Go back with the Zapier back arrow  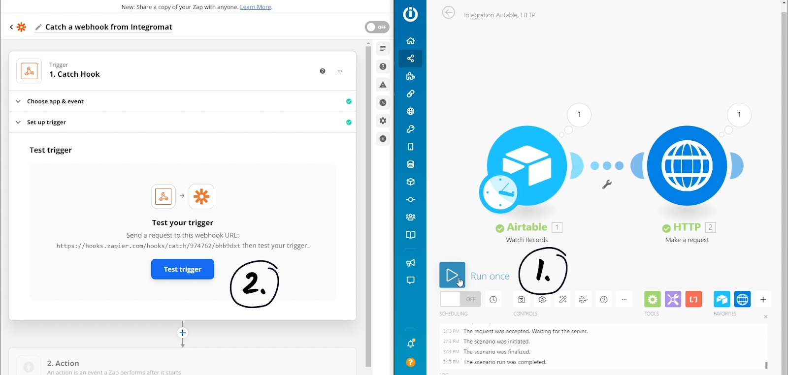[x=11, y=27]
